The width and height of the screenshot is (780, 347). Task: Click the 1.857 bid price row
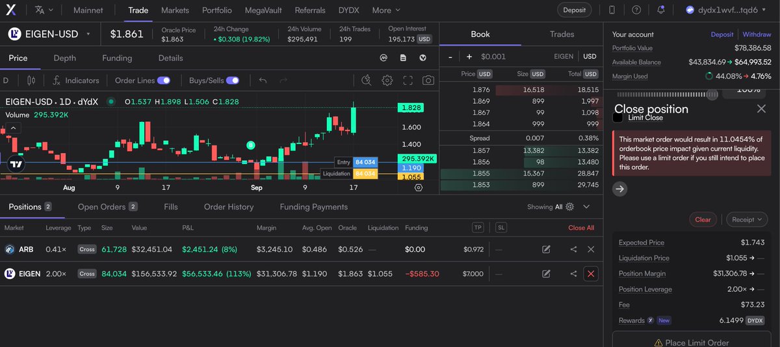pos(521,150)
